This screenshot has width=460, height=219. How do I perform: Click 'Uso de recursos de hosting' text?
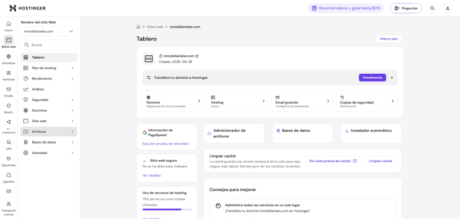click(x=164, y=193)
